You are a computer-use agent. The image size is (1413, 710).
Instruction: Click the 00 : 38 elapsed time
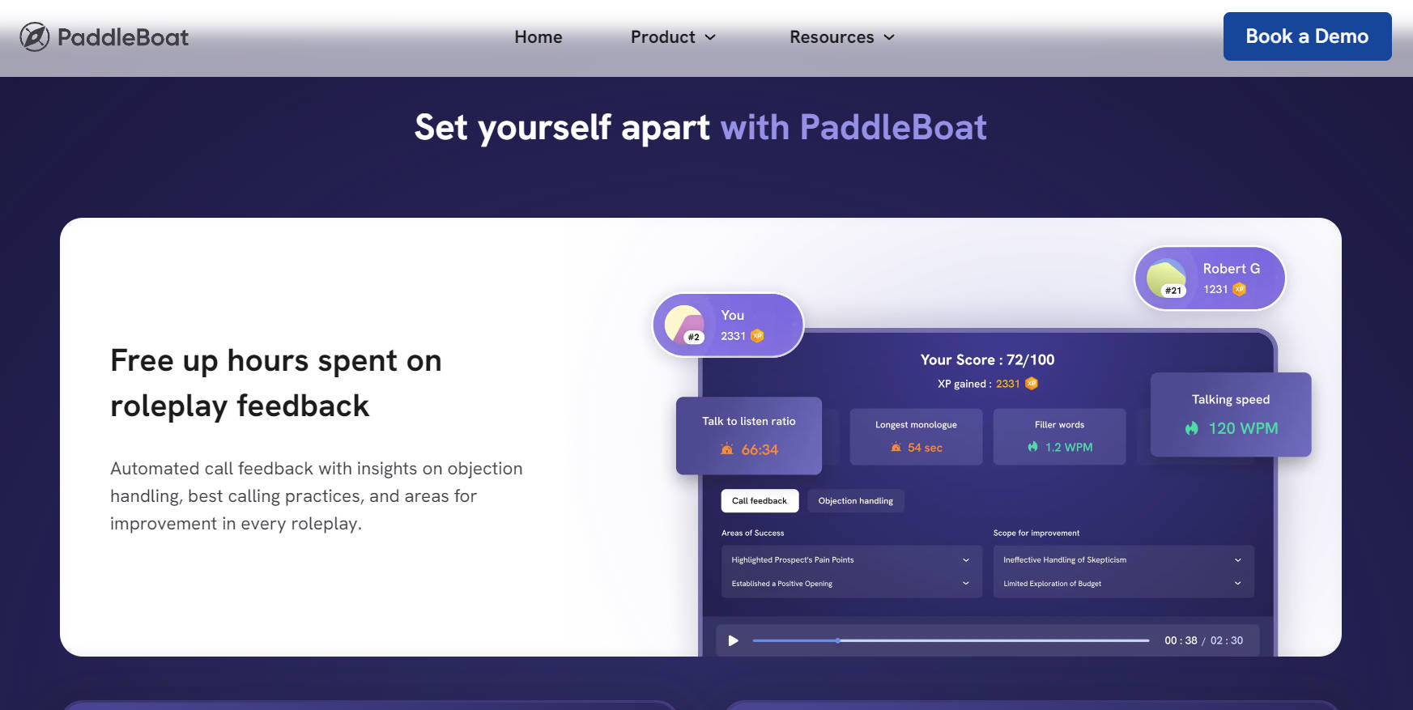point(1181,640)
